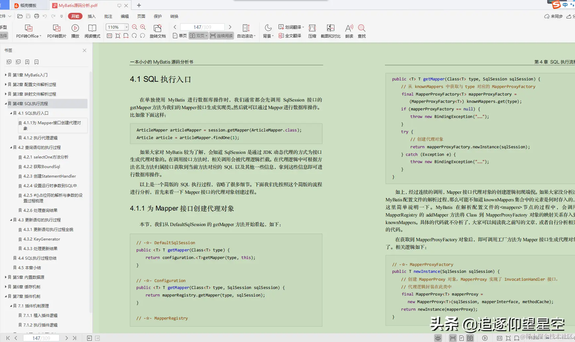Close the 书签 bookmark panel
This screenshot has height=342, width=575.
(x=85, y=50)
